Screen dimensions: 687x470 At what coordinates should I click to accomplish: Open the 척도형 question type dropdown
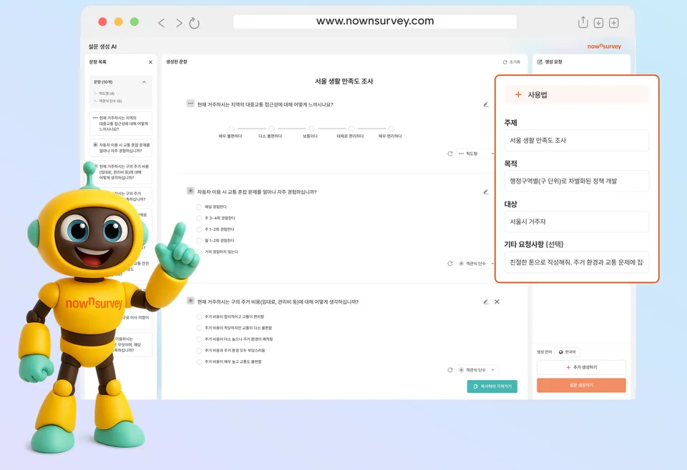tap(475, 154)
